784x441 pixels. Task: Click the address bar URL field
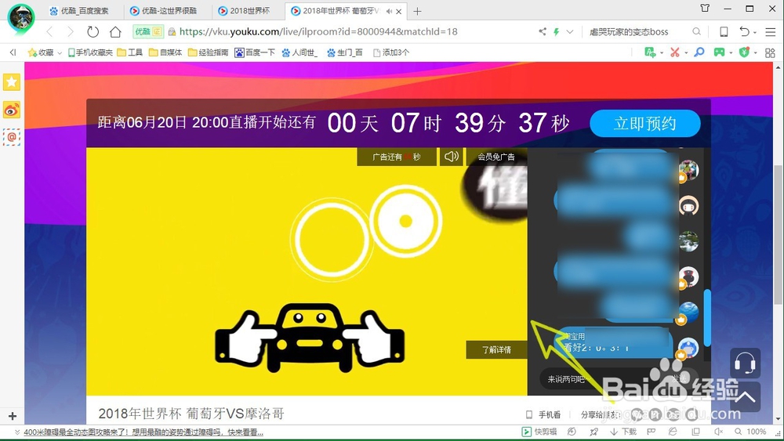coord(318,32)
